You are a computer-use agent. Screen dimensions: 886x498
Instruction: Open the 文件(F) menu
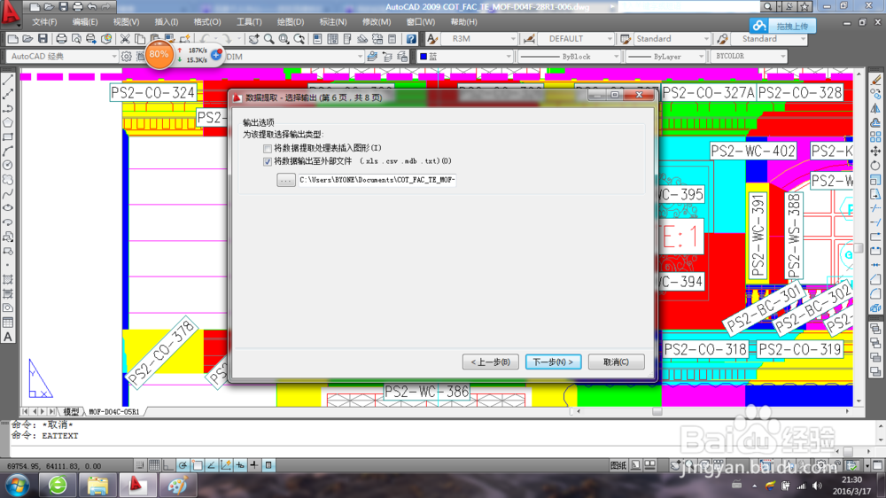pyautogui.click(x=44, y=22)
